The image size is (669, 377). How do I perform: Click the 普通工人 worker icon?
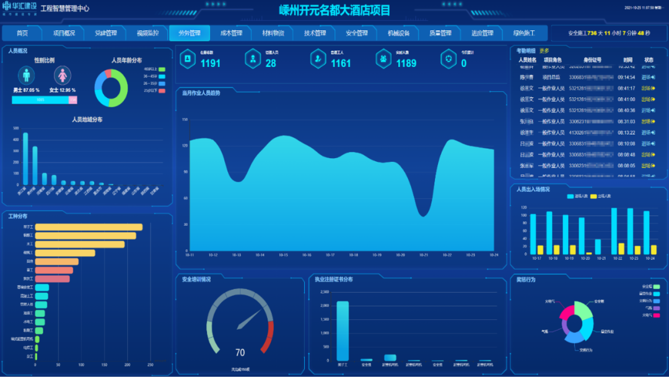point(318,60)
